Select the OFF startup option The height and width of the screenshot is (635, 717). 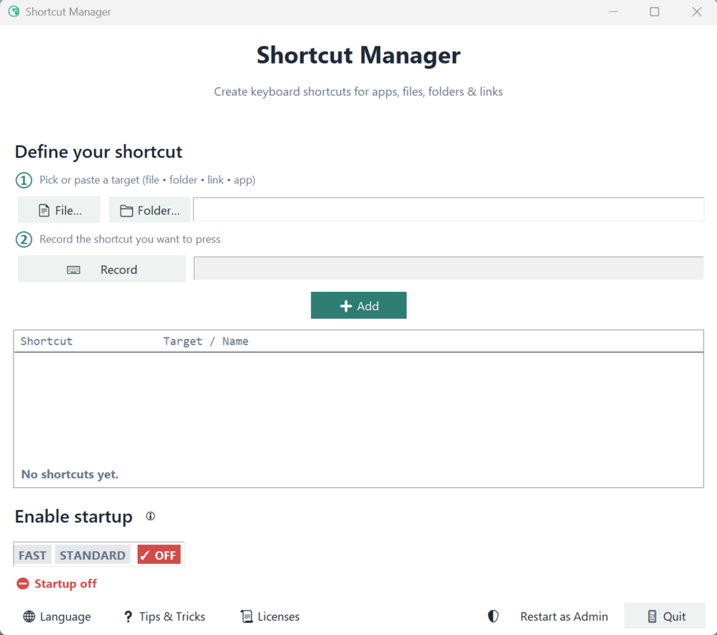click(x=158, y=555)
